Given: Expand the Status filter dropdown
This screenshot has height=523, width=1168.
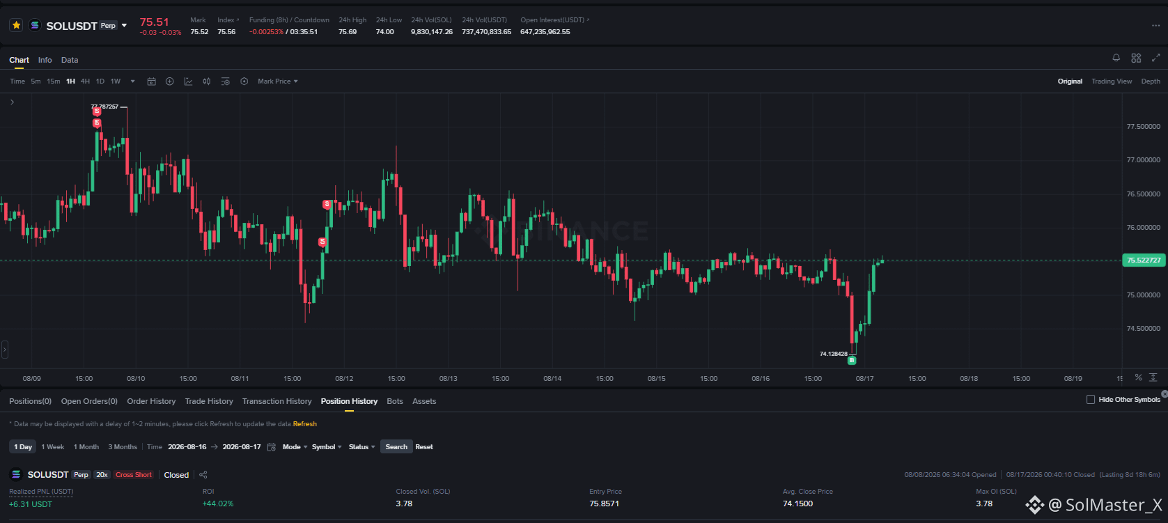Looking at the screenshot, I should pyautogui.click(x=361, y=447).
